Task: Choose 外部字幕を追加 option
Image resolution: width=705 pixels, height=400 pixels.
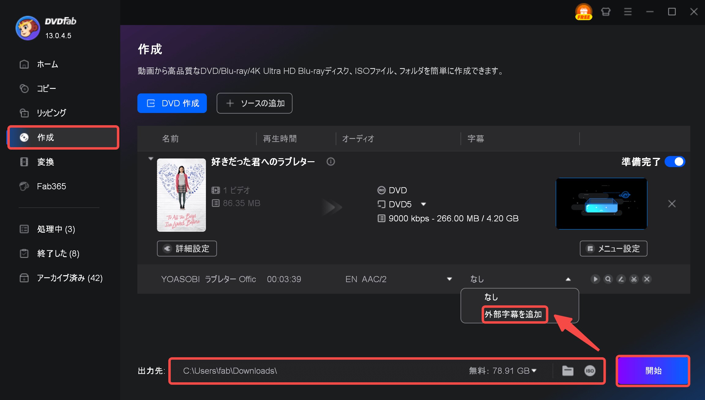Action: point(513,314)
